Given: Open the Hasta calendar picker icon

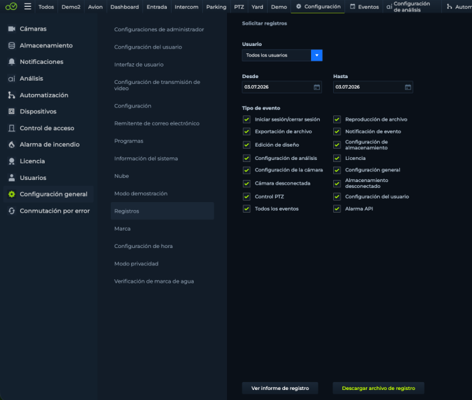Looking at the screenshot, I should point(408,87).
